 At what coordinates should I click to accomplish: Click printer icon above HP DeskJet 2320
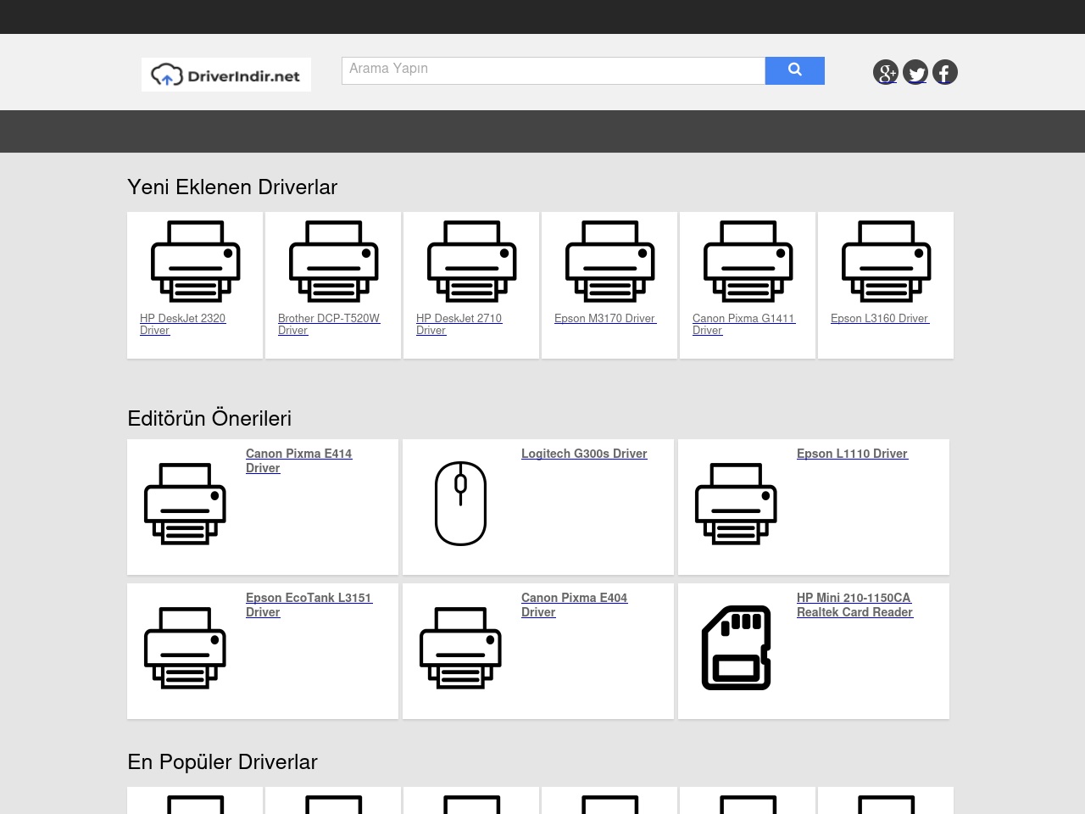(196, 261)
